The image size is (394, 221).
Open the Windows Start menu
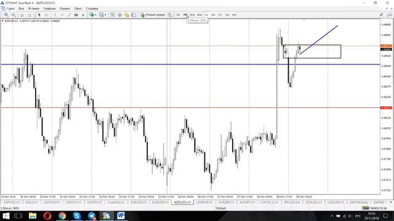point(6,215)
